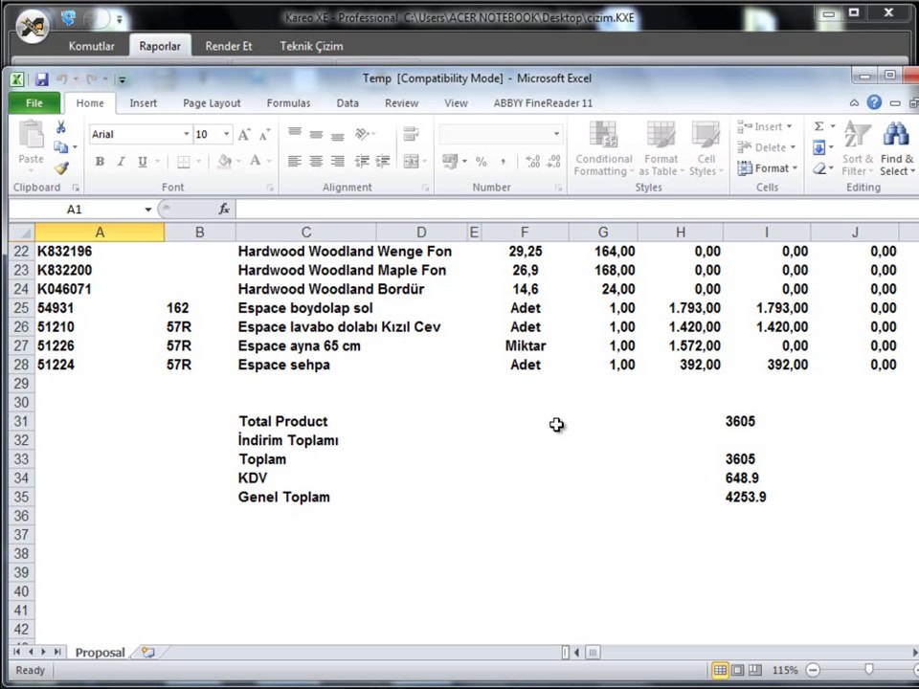Click the Insert Function fx button
This screenshot has height=689, width=919.
224,210
